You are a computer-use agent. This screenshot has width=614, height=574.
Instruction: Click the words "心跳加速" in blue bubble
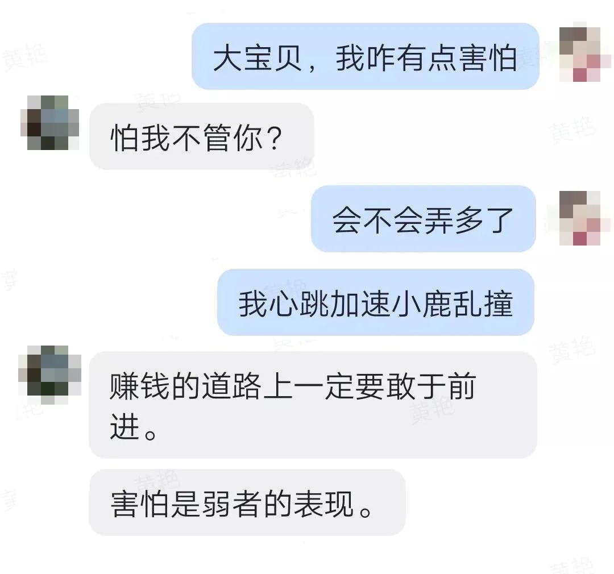coord(331,304)
